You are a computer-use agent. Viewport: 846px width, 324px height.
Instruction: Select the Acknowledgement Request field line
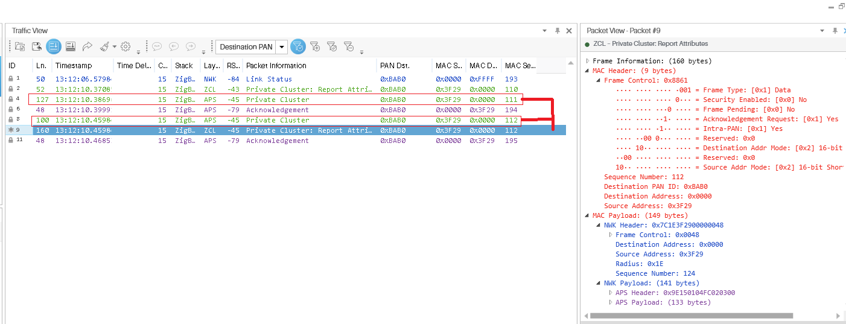point(727,119)
